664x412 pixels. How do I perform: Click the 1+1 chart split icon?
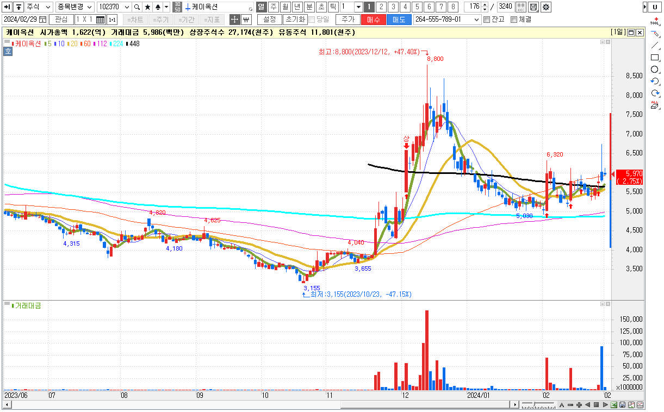(112, 20)
